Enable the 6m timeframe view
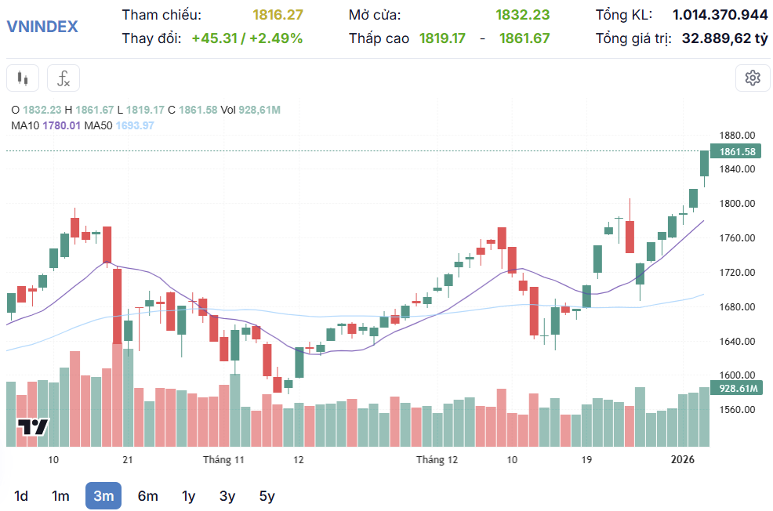 click(147, 495)
